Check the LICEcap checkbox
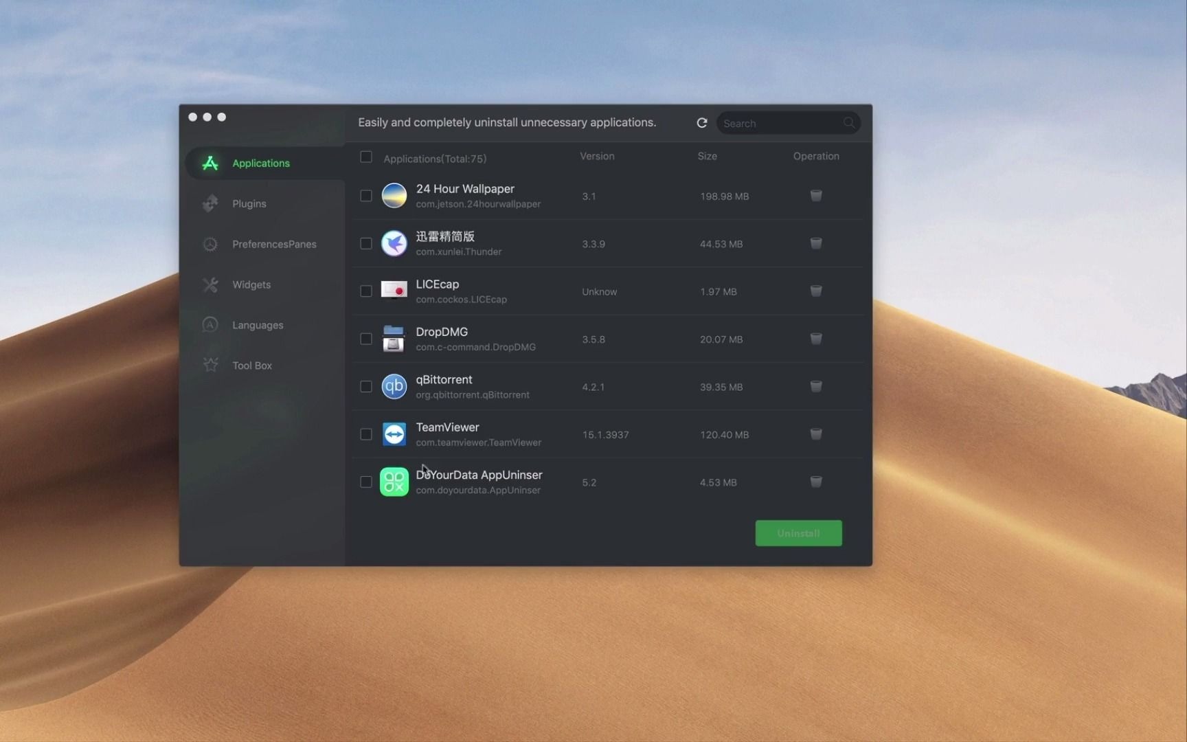This screenshot has height=742, width=1187. click(366, 291)
